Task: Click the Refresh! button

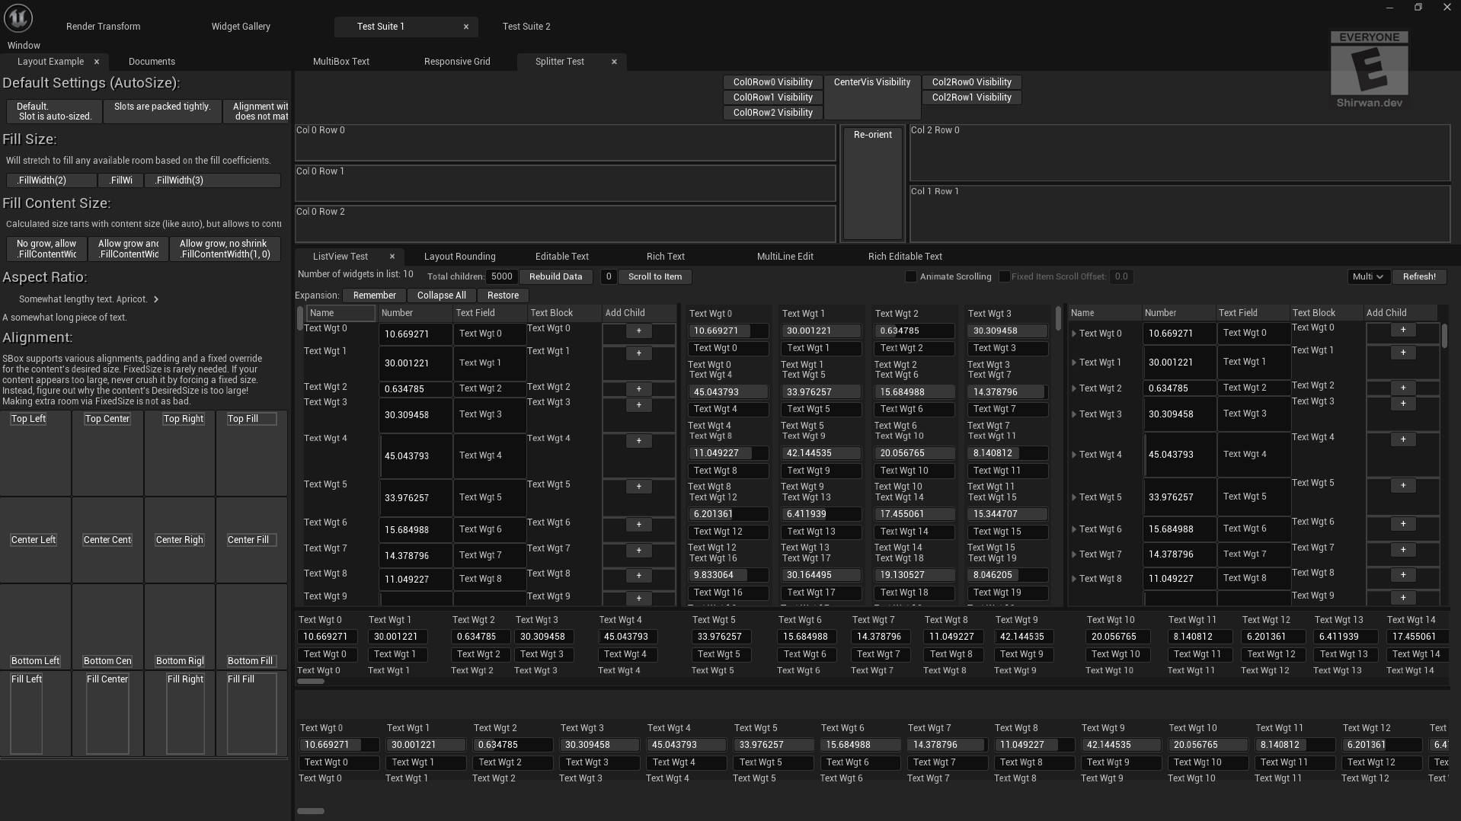Action: tap(1419, 277)
